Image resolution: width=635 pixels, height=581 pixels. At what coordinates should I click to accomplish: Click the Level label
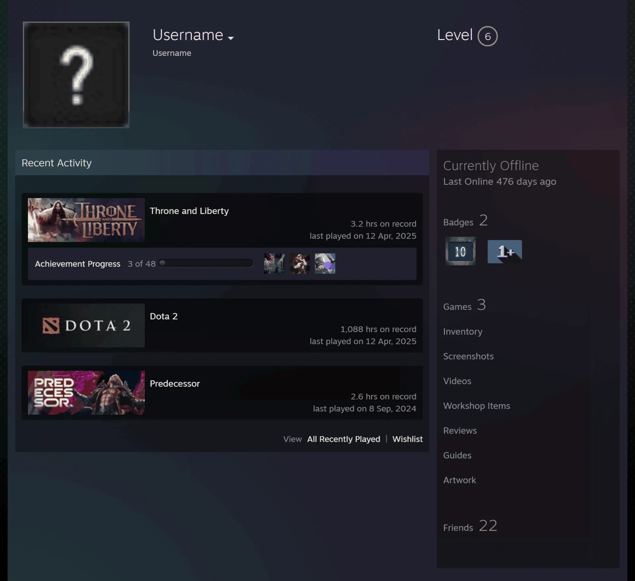point(455,35)
